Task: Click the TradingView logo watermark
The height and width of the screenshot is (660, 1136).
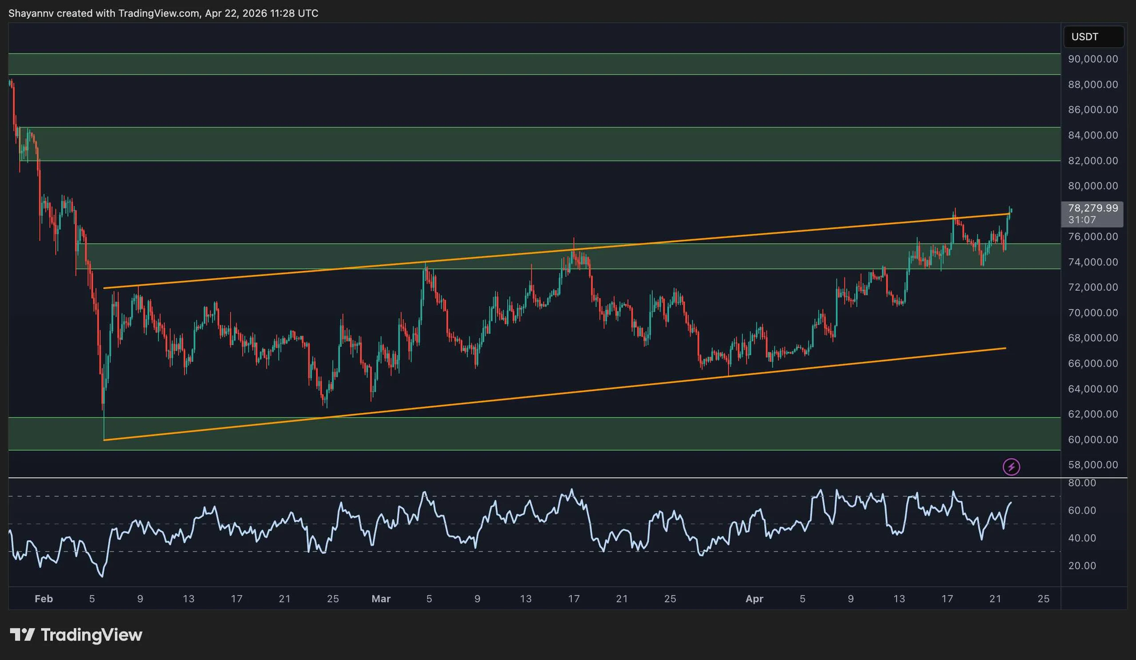Action: [x=77, y=635]
